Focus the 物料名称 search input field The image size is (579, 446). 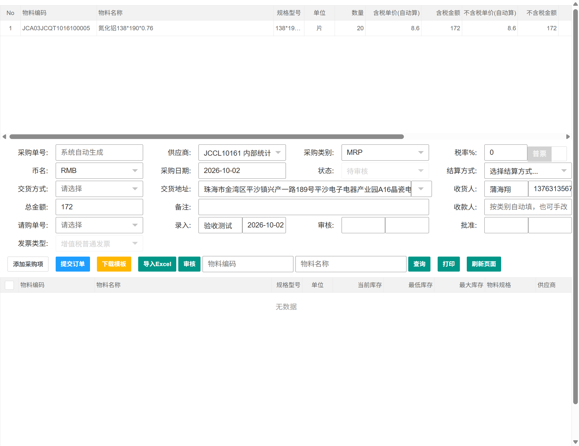[351, 264]
